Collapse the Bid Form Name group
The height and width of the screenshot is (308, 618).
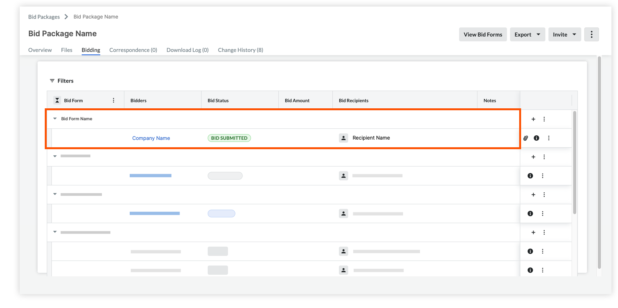click(55, 119)
